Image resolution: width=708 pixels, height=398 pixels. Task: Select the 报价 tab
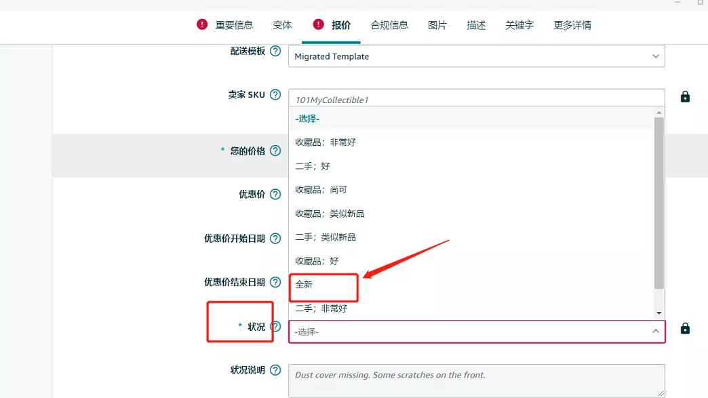pos(341,25)
